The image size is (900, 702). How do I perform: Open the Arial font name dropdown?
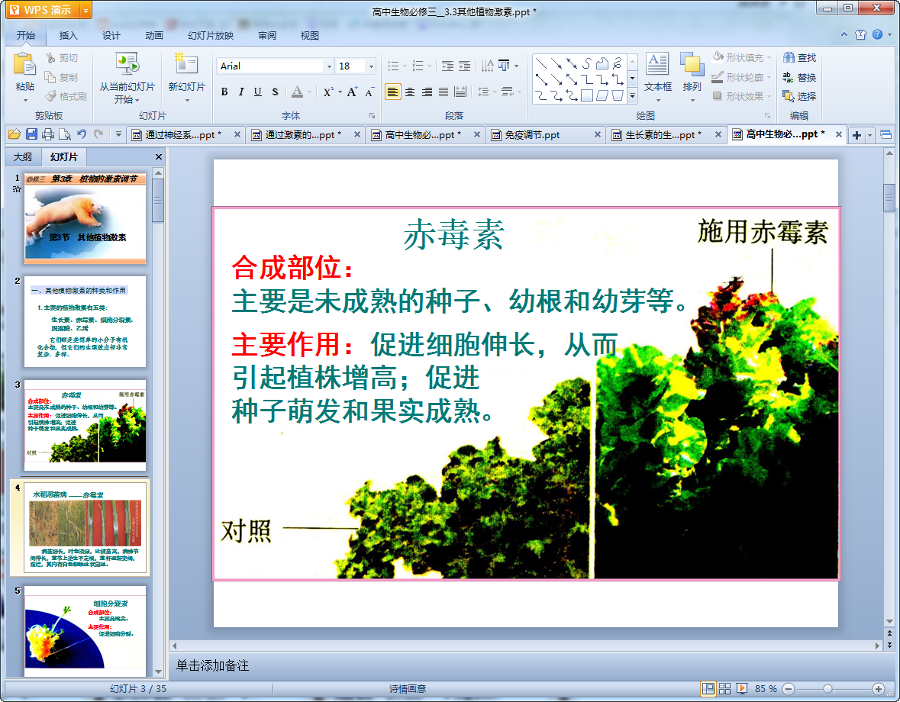329,66
